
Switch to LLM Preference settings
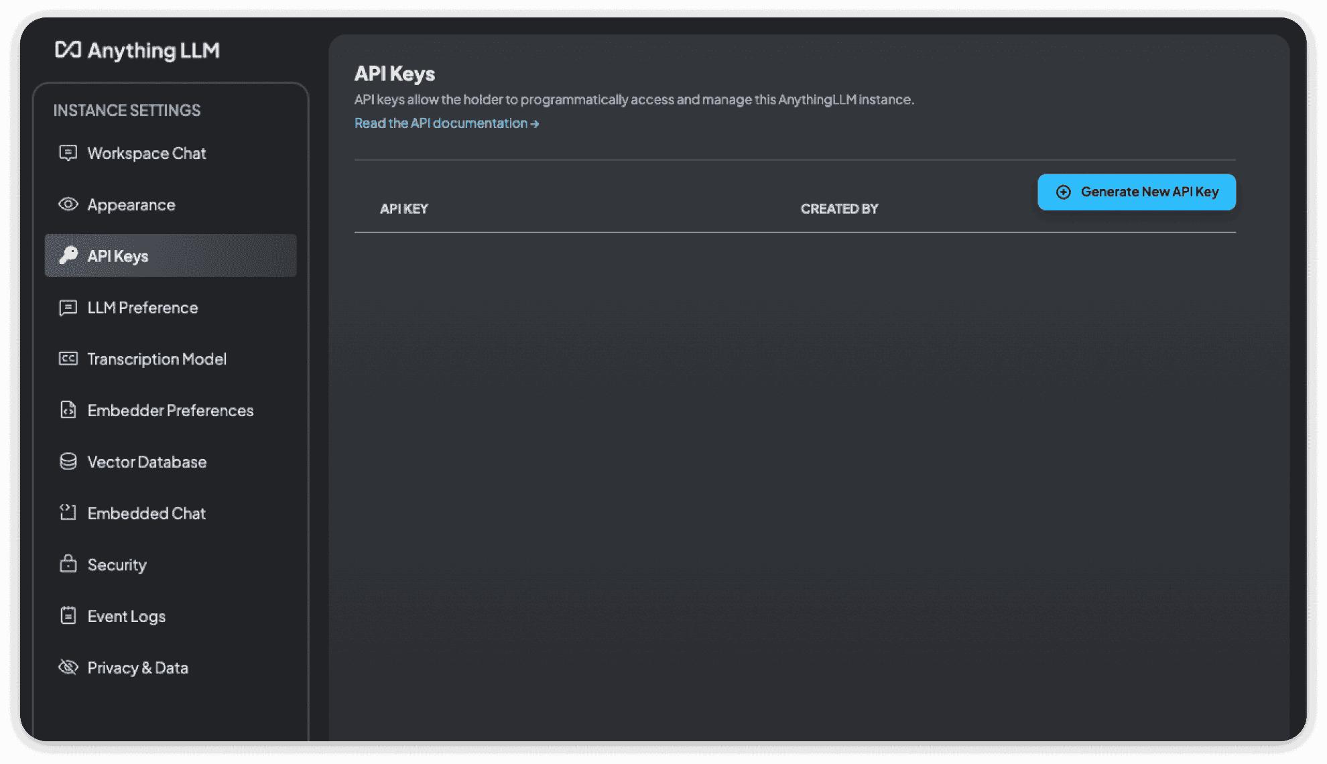[142, 308]
